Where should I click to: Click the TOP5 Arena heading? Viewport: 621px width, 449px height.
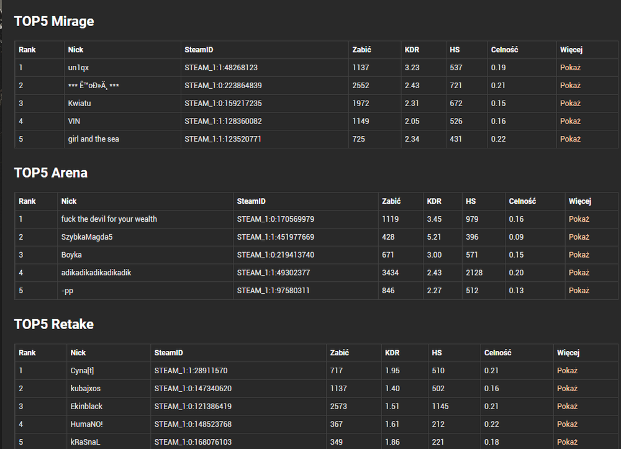point(51,173)
